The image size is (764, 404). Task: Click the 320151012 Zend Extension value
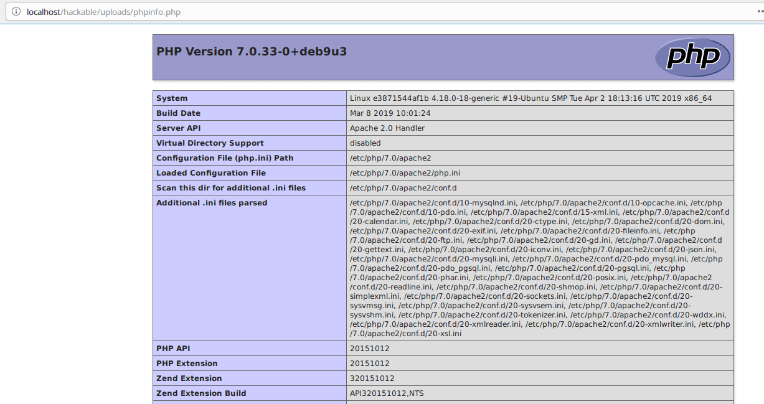[x=372, y=378]
